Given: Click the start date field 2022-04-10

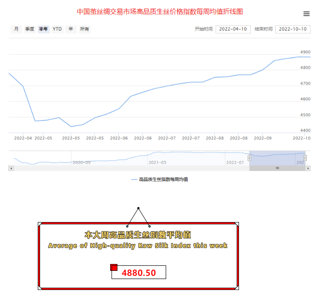Looking at the screenshot, I should tap(233, 29).
